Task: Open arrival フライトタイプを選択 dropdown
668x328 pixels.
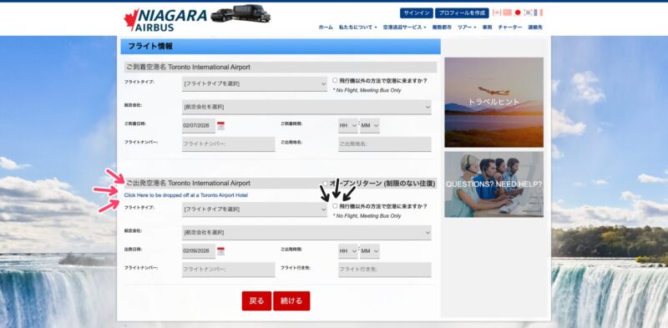Action: tap(255, 84)
